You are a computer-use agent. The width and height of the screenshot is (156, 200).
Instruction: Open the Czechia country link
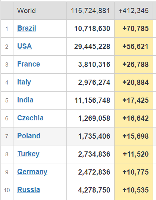30,118
